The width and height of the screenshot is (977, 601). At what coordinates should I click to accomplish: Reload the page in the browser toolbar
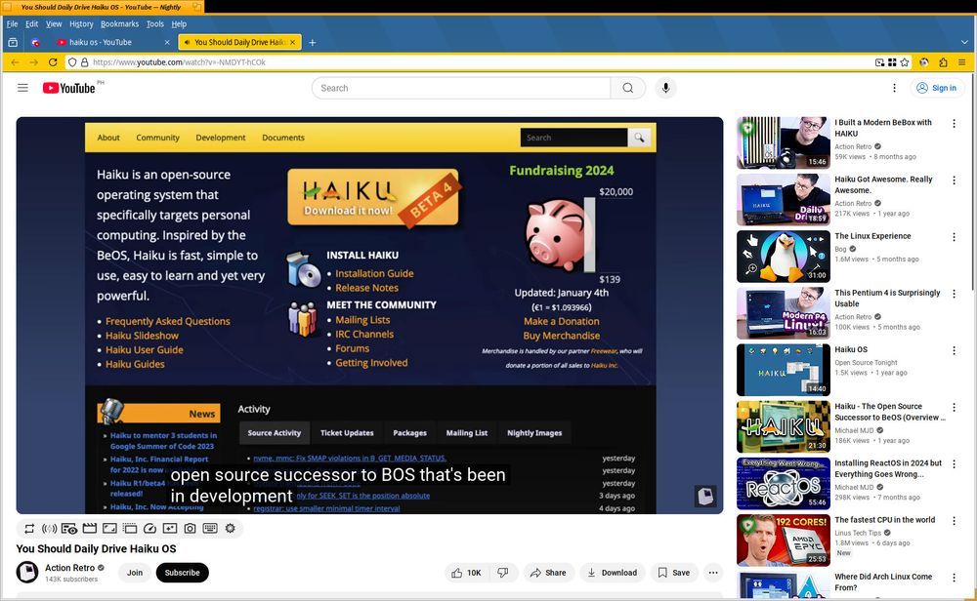coord(53,62)
